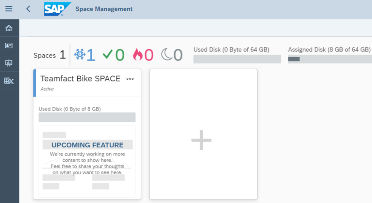
Task: Open the business card sidebar icon
Action: click(9, 46)
